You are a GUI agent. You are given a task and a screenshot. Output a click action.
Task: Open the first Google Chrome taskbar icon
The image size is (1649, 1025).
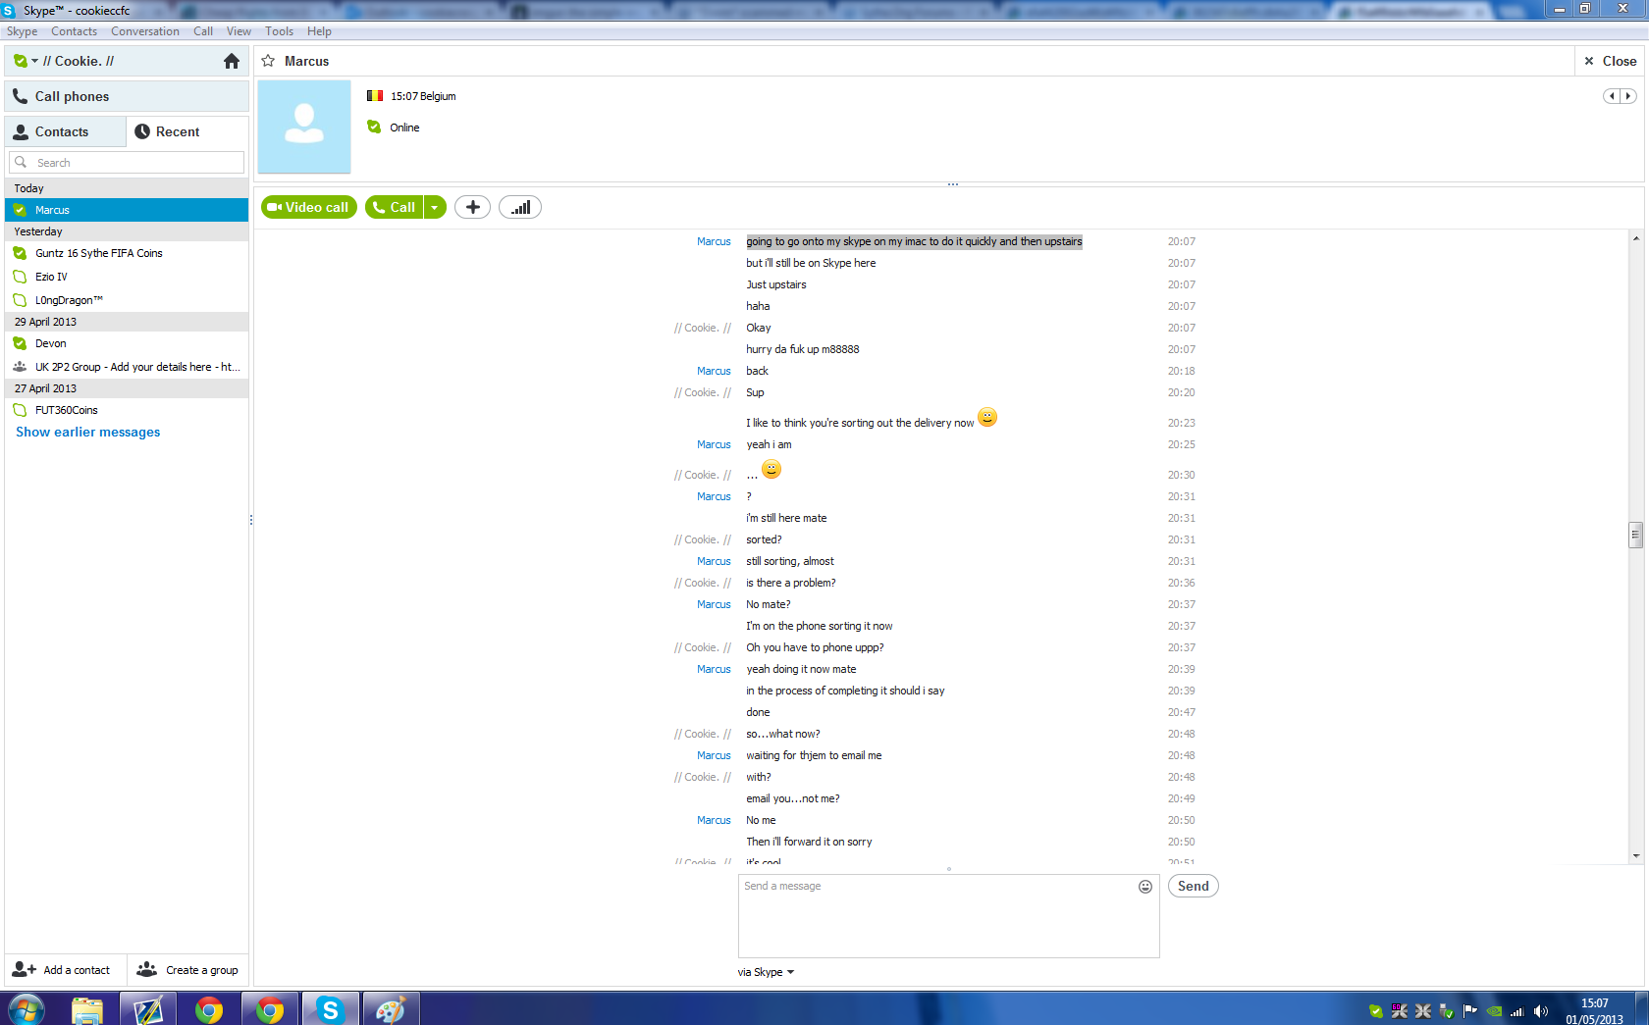click(208, 1009)
